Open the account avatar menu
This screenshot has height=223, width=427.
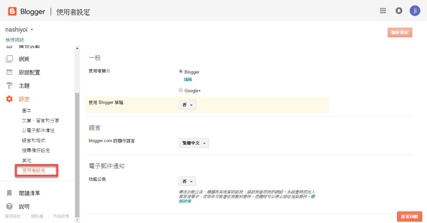415,11
